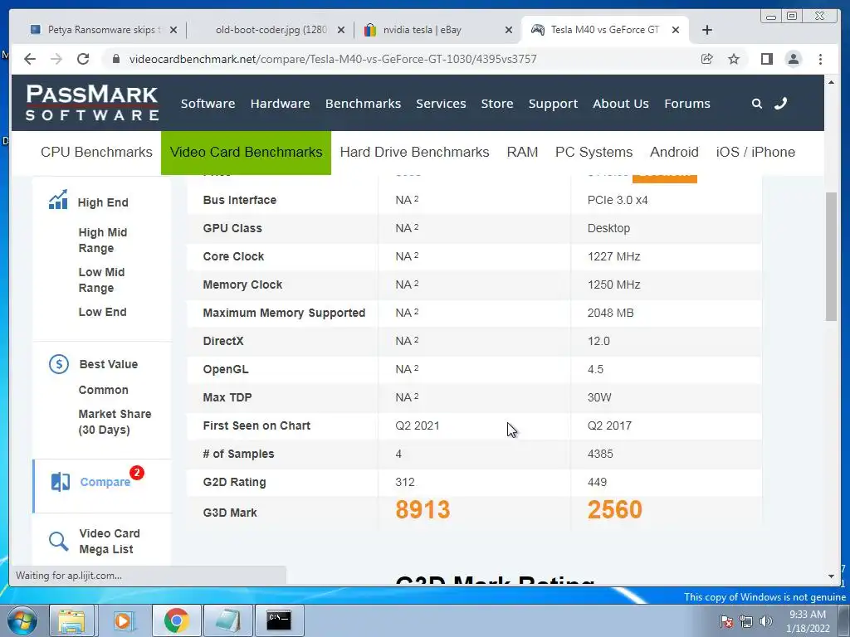Click the taskbar clock showing 9:33 AM
Image resolution: width=850 pixels, height=637 pixels.
808,621
